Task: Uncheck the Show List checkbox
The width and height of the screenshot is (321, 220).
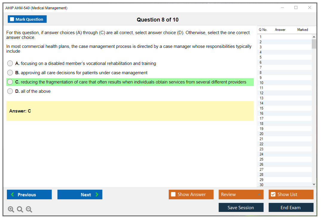Action: coord(273,195)
